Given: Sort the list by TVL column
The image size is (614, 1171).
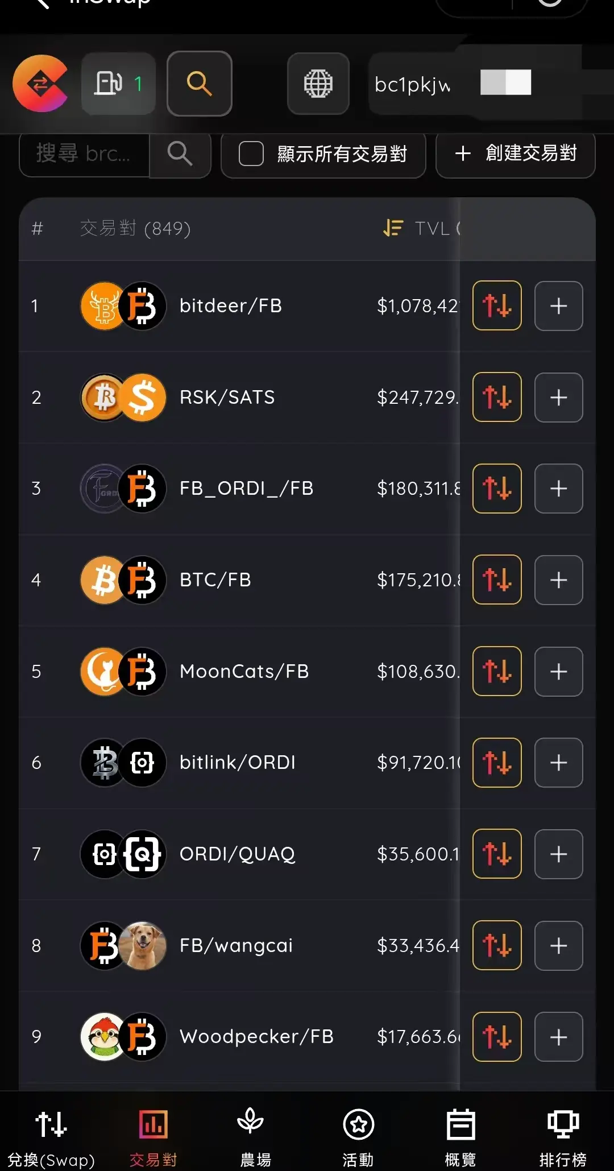Looking at the screenshot, I should coord(421,229).
